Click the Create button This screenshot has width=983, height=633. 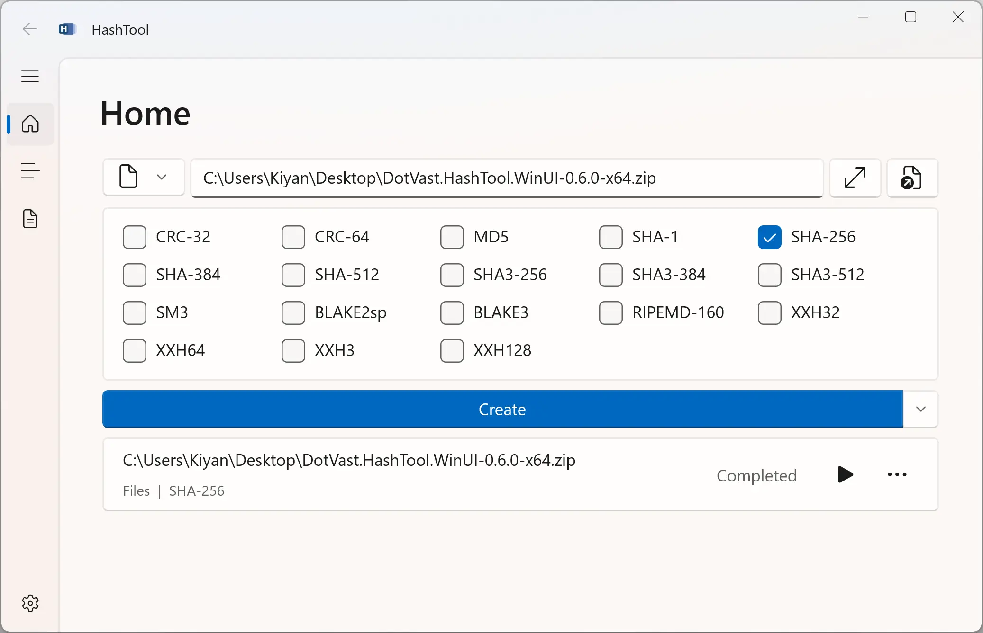click(x=502, y=409)
